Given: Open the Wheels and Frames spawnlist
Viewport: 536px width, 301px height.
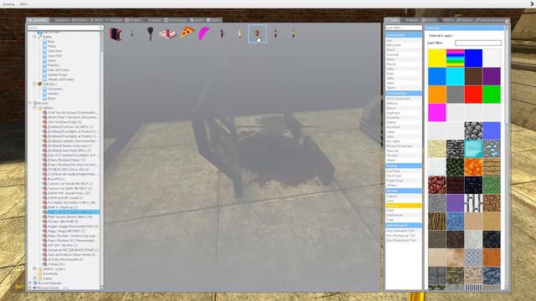Looking at the screenshot, I should coord(60,79).
